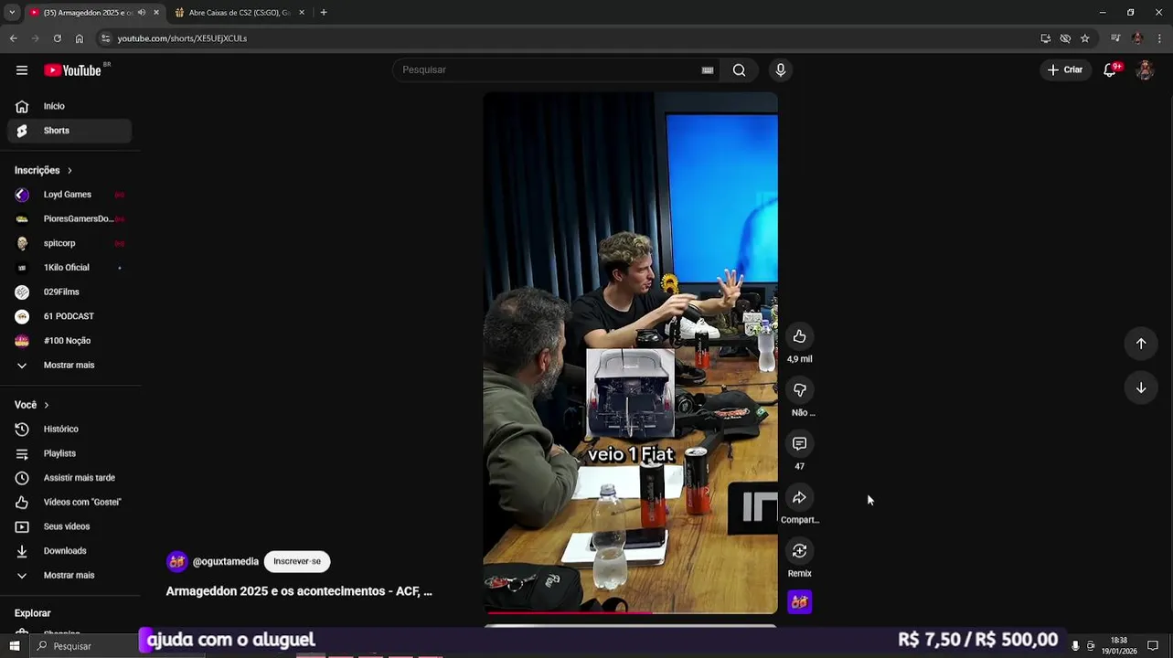
Task: Open the on-screen keyboard in search box
Action: pos(708,70)
